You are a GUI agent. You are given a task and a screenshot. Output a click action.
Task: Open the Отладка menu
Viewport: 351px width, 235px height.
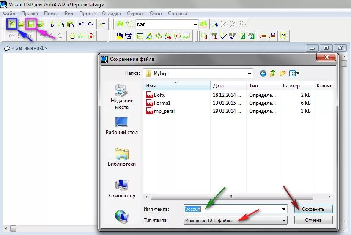[111, 14]
